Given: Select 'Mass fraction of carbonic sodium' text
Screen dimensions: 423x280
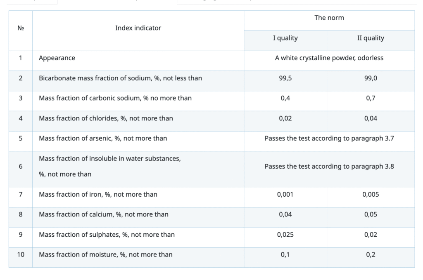Looking at the screenshot, I should [x=115, y=98].
